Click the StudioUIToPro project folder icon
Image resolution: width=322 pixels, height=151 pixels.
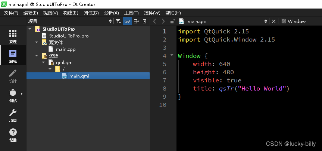click(x=37, y=29)
